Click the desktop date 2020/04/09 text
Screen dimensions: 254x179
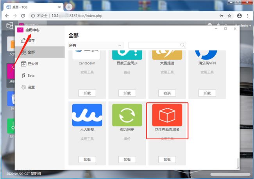(x=24, y=174)
